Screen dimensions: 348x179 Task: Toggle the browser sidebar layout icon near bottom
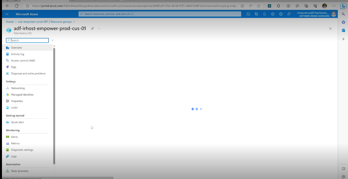[x=343, y=168]
